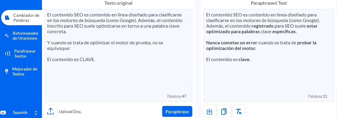Select the Cambiador de Palabras mode
Image resolution: width=337 pixels, height=118 pixels.
click(x=21, y=18)
